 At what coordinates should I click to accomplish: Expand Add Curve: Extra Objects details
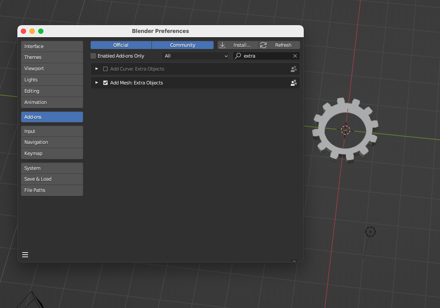pos(96,69)
